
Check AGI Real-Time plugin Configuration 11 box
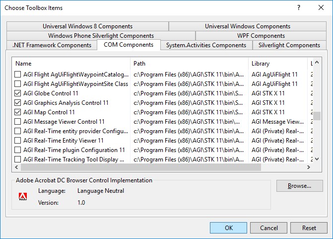(x=18, y=150)
